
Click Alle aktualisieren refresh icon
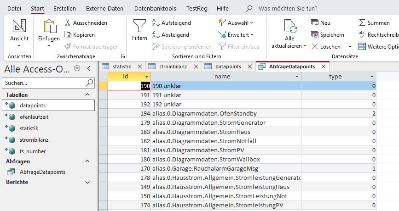click(x=290, y=27)
